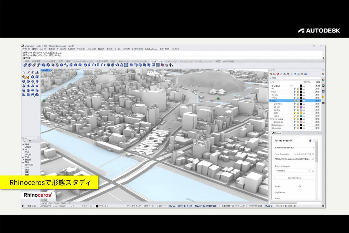Open the 曲線(C) menu
This screenshot has height=233, width=349.
[x=51, y=49]
